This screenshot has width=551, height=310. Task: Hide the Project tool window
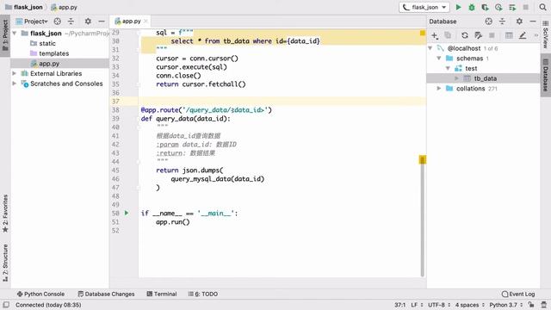click(102, 22)
